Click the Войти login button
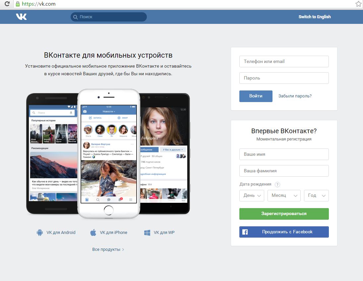Viewport: 363px width, 281px height. [x=256, y=96]
